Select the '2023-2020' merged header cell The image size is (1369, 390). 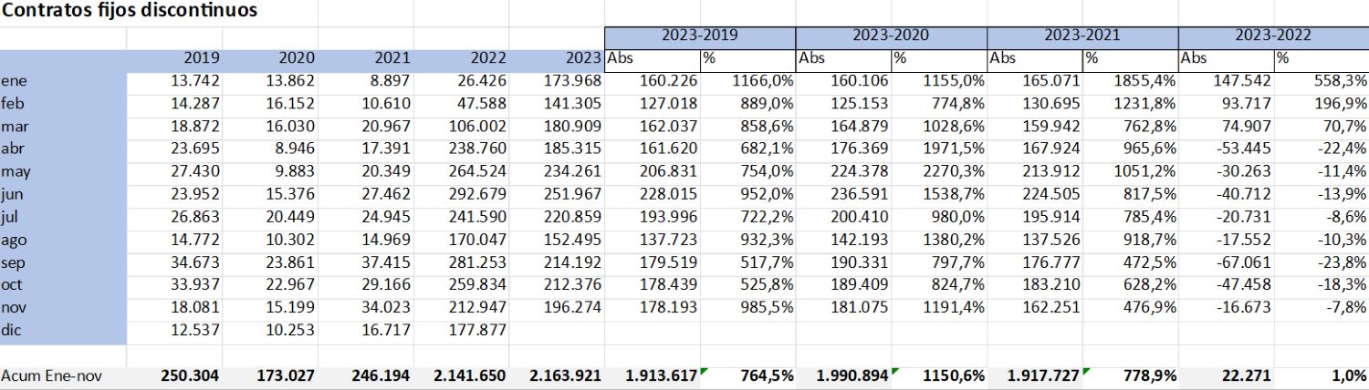(x=891, y=36)
